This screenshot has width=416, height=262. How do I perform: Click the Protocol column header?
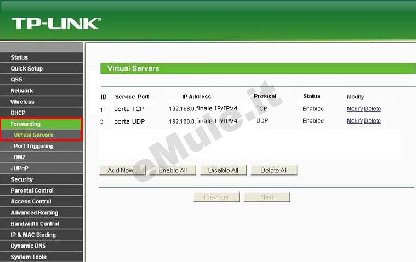pyautogui.click(x=265, y=96)
